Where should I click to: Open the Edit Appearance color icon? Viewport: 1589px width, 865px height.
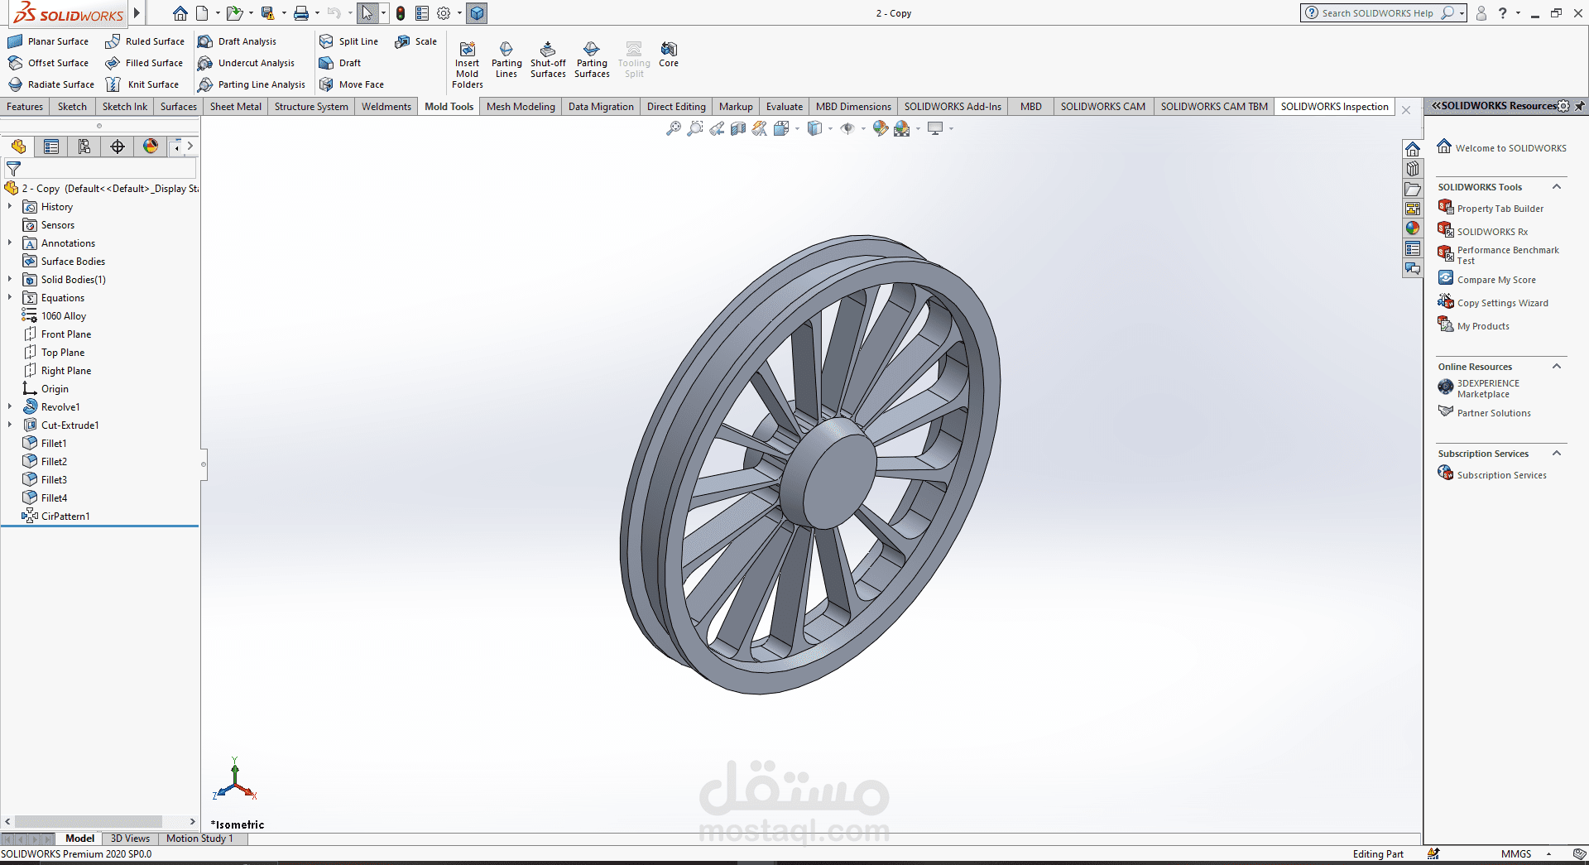[881, 128]
